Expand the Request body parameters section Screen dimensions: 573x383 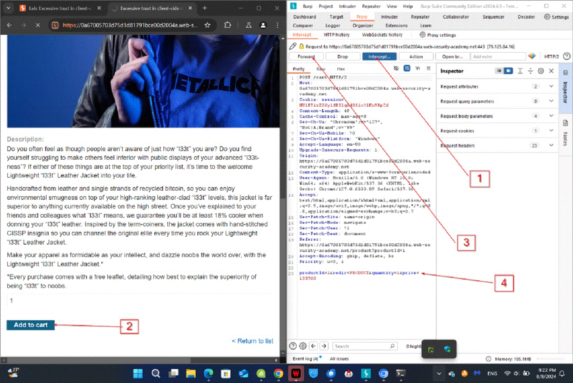coord(551,116)
